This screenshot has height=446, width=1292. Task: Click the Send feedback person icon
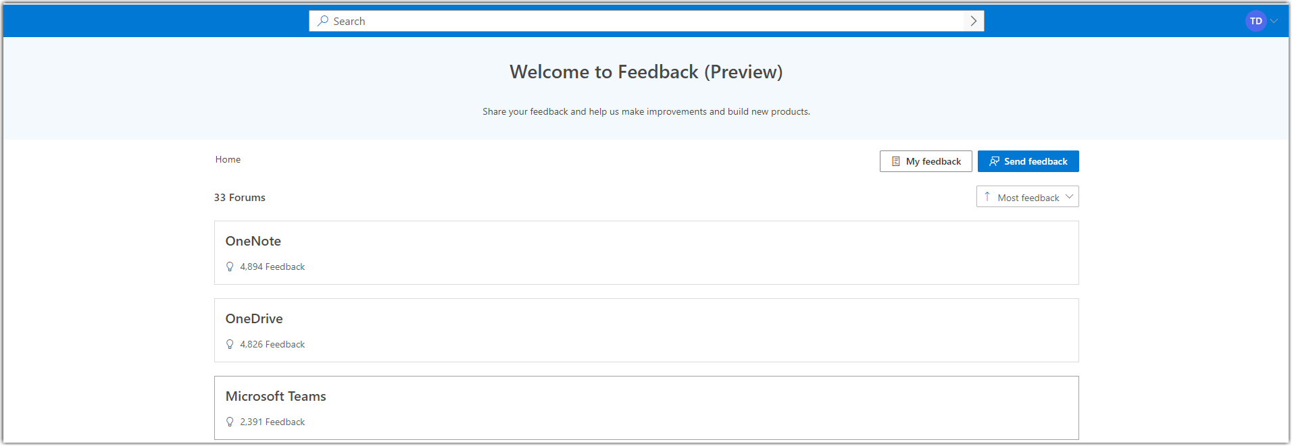[x=994, y=161]
